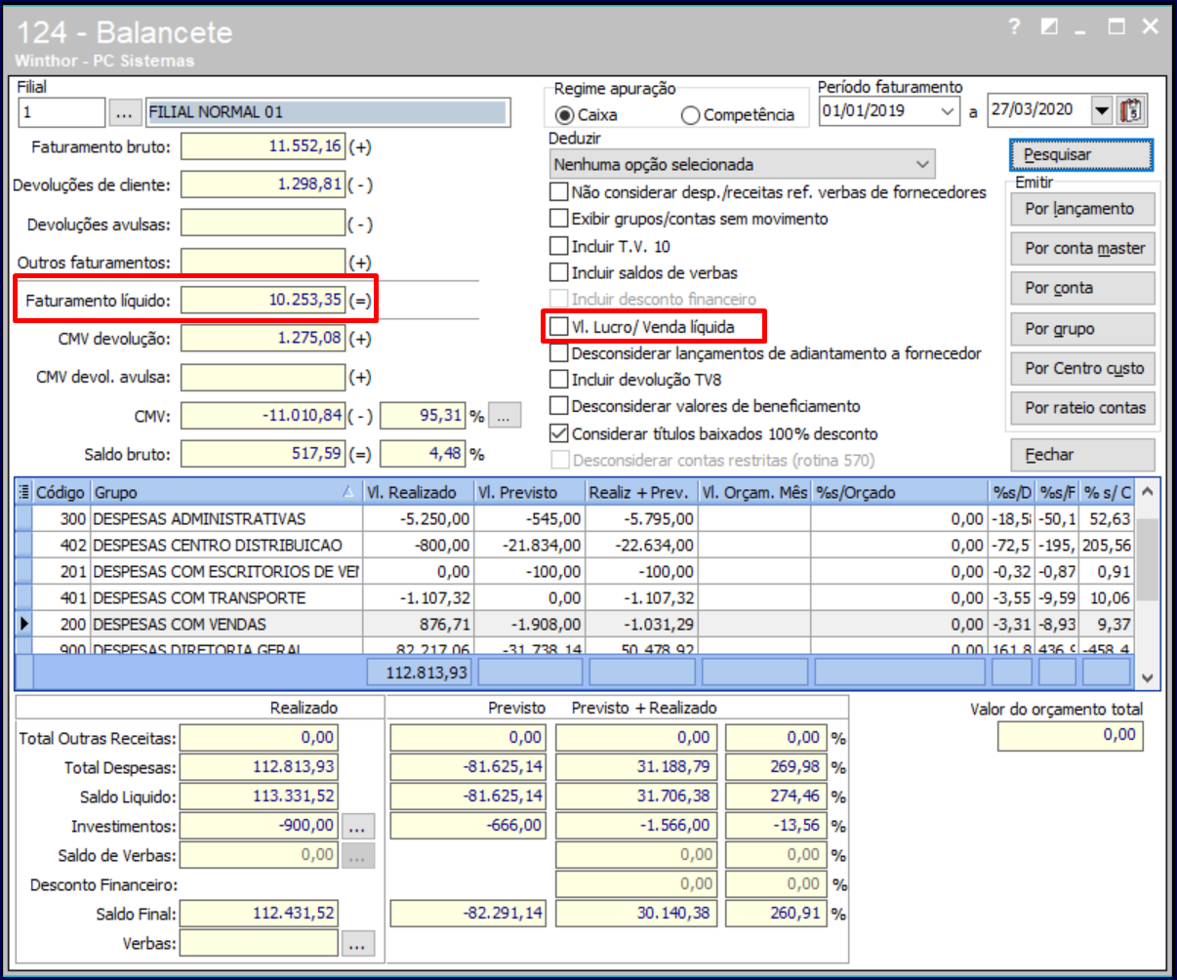
Task: Open the end date dropdown arrow 27/03/2020
Action: (1102, 110)
